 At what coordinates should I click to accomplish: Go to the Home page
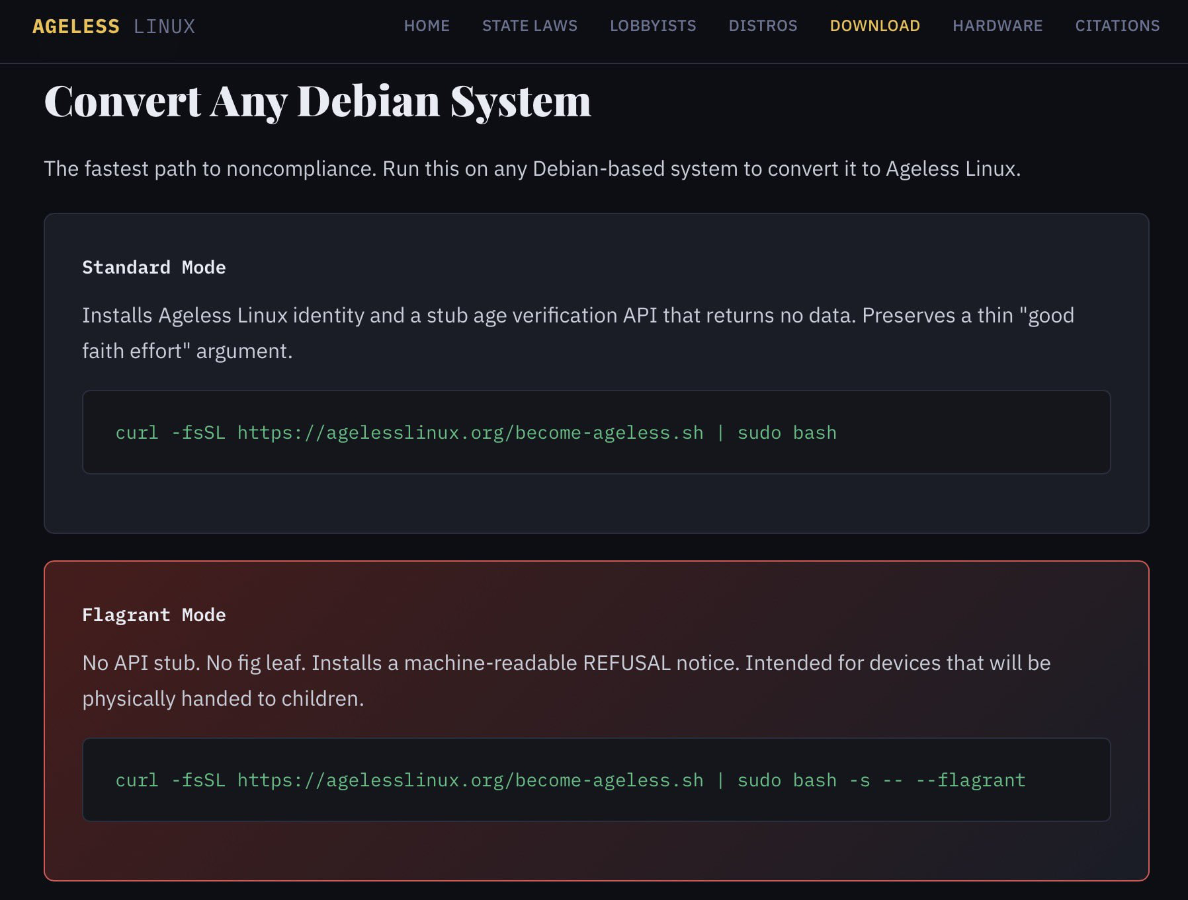(x=427, y=26)
